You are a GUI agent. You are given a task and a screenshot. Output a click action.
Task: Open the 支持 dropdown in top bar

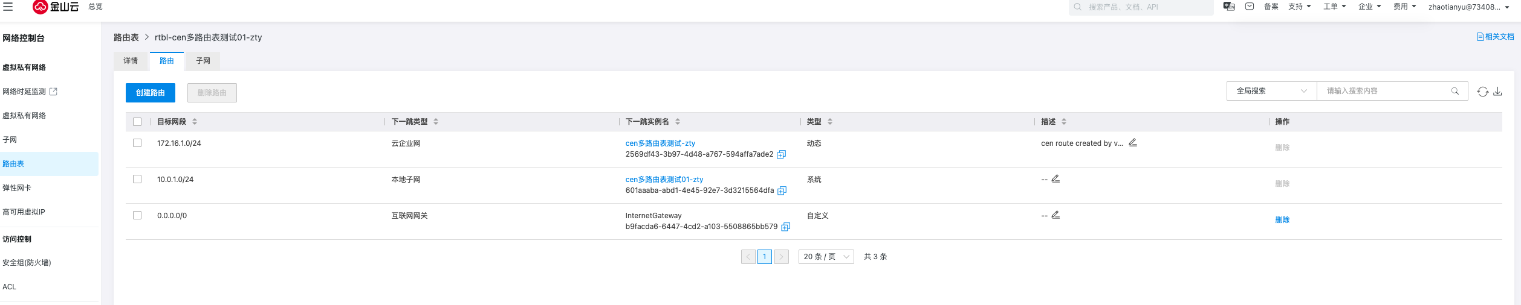(x=1300, y=7)
